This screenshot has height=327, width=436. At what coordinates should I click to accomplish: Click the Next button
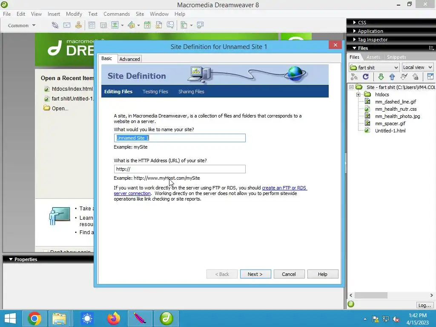(x=255, y=274)
